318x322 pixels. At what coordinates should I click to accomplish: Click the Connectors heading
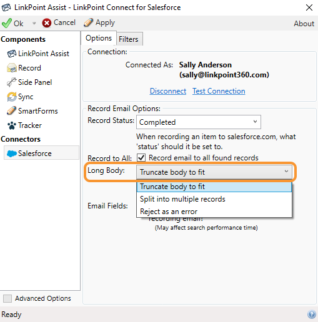(x=21, y=139)
